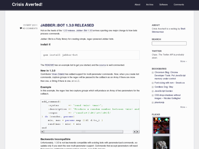Viewport: 199px width, 149px height.
Task: Open the Cordless Dog: Stay bookmark
Action: tap(164, 87)
